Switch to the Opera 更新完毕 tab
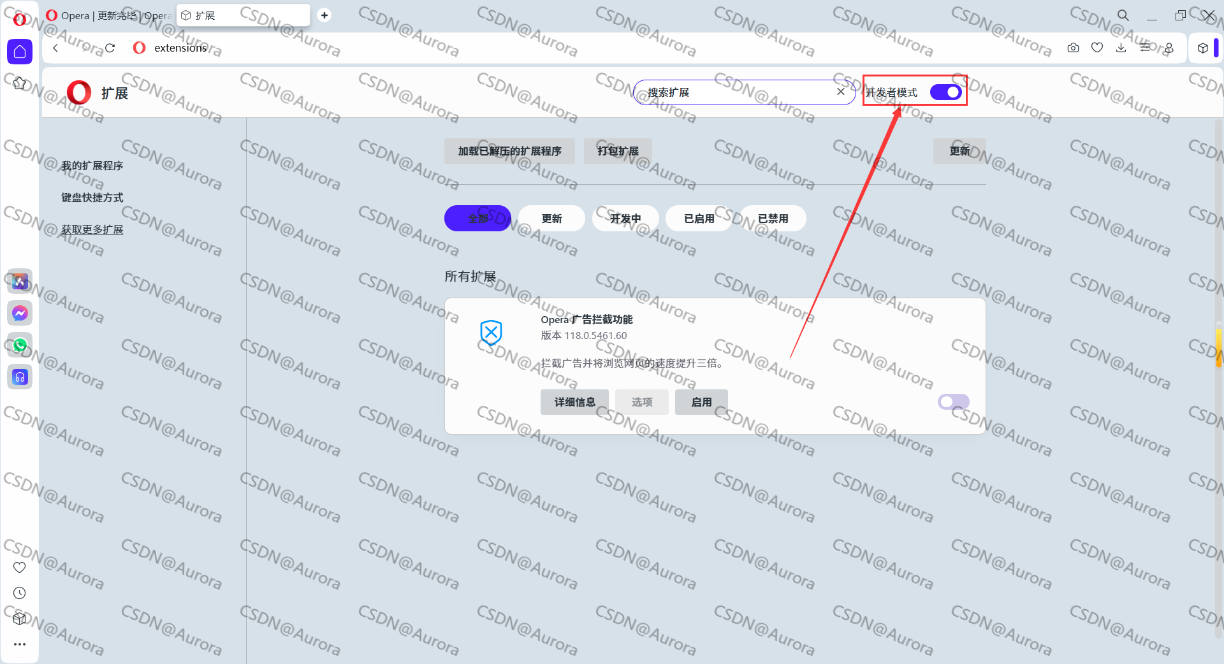Screen dimensions: 1224x664 pos(109,15)
